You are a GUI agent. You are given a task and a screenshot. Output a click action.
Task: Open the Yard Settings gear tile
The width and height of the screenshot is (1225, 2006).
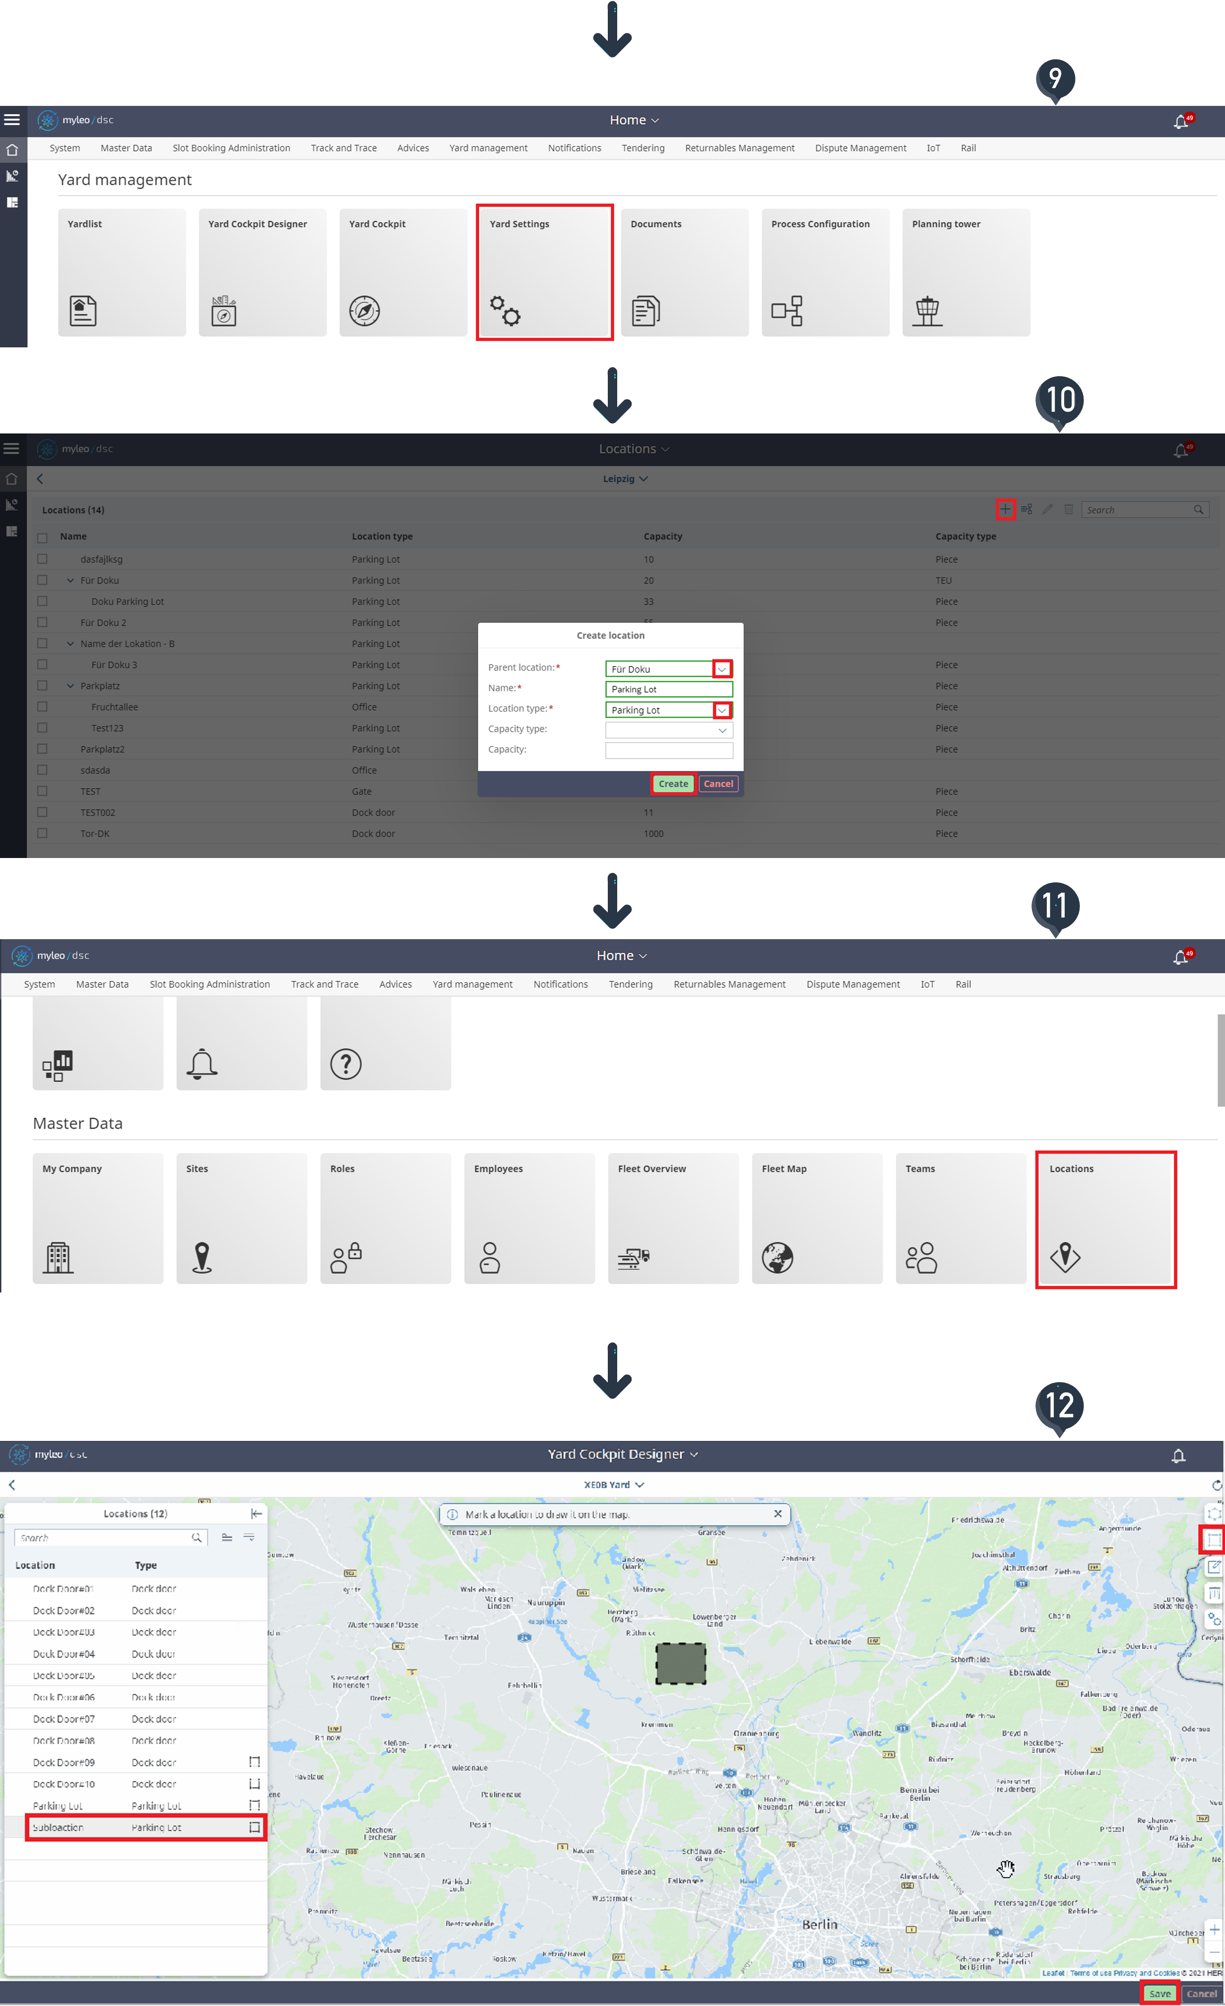click(544, 272)
